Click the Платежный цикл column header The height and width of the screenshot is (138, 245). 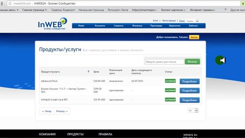116,72
